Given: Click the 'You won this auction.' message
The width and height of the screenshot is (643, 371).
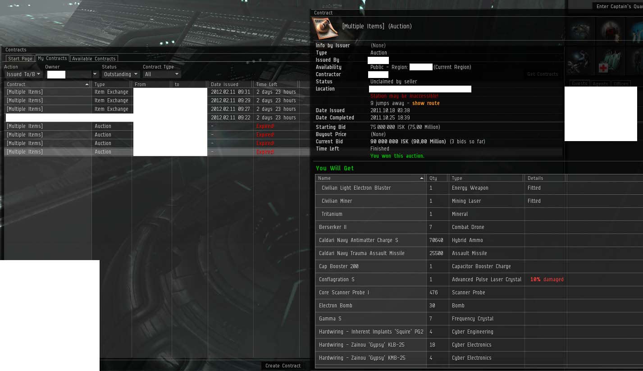Looking at the screenshot, I should [397, 156].
